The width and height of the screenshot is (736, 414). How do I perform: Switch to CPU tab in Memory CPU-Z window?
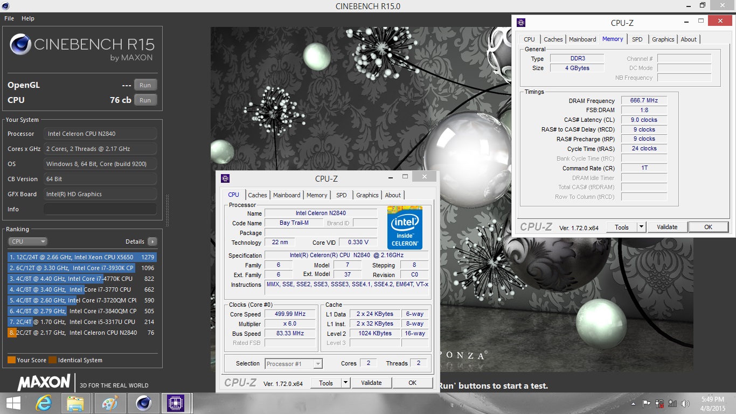point(529,39)
